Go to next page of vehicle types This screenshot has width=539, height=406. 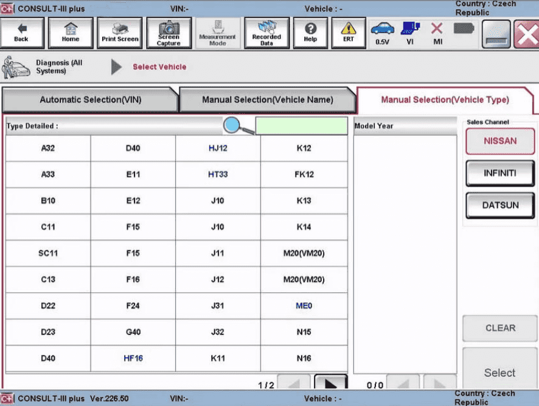pyautogui.click(x=331, y=384)
